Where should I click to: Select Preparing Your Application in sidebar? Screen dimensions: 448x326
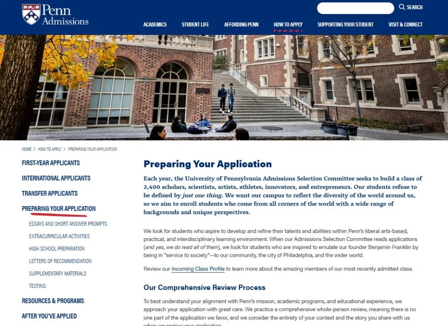click(x=58, y=208)
